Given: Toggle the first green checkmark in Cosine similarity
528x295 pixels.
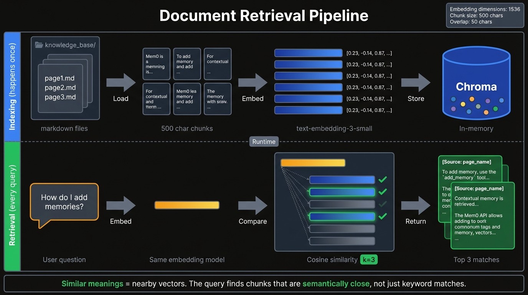Looking at the screenshot, I should pos(382,179).
